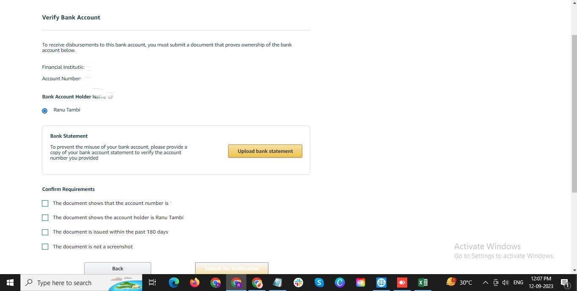Screen dimensions: 577x291
Task: Click Upload bank statement button
Action: coord(265,151)
